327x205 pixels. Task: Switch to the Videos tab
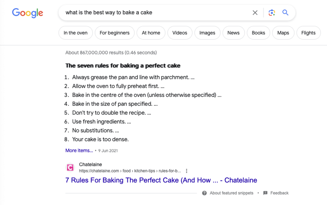pyautogui.click(x=180, y=33)
